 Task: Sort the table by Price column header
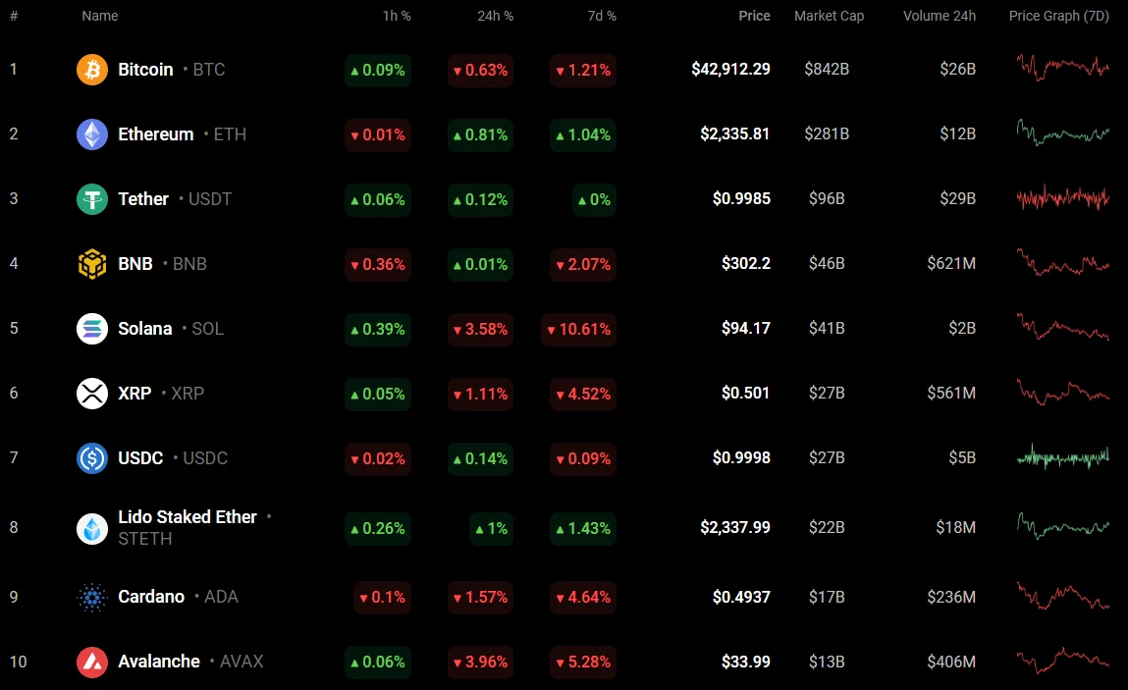[754, 16]
